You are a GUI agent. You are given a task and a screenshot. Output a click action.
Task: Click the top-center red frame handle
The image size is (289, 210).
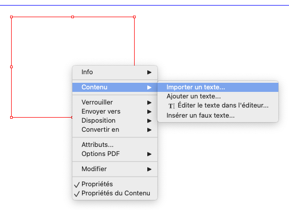tap(72, 17)
